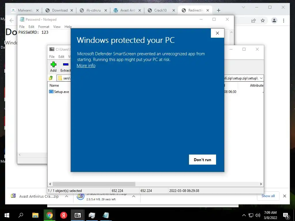Click the Attributes column header in 7-Zip
The height and width of the screenshot is (221, 295).
257,85
